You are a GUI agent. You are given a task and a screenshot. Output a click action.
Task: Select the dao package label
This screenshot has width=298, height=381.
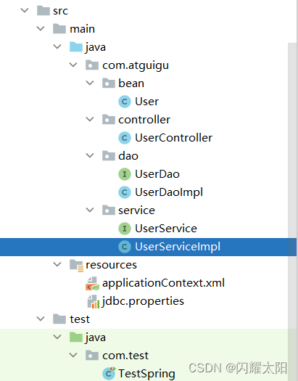pyautogui.click(x=128, y=156)
